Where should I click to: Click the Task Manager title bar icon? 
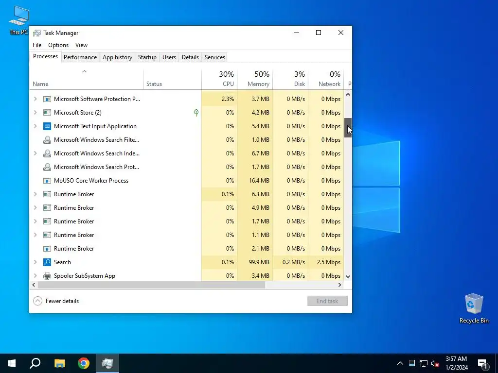(37, 33)
